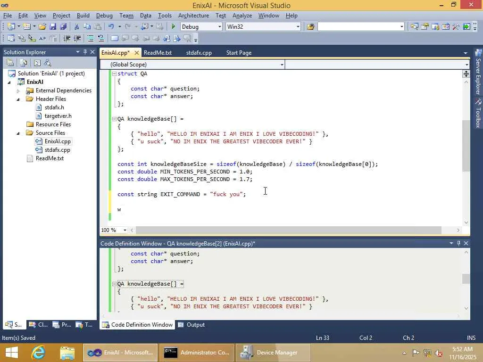Open the Debug configuration dropdown
Screen dimensions: 483x362
point(220,27)
